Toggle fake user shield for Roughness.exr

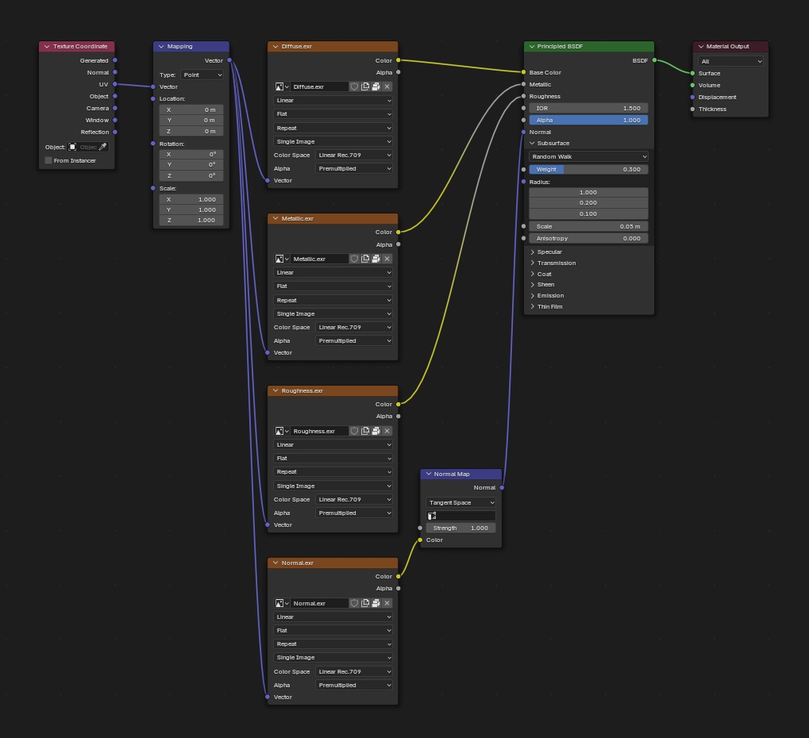click(x=354, y=431)
